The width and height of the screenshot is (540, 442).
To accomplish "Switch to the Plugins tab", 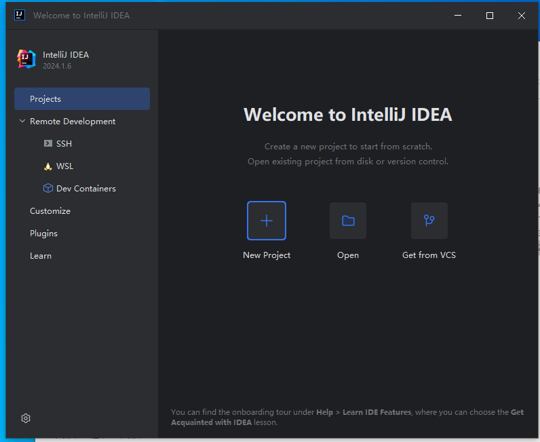I will click(x=43, y=234).
